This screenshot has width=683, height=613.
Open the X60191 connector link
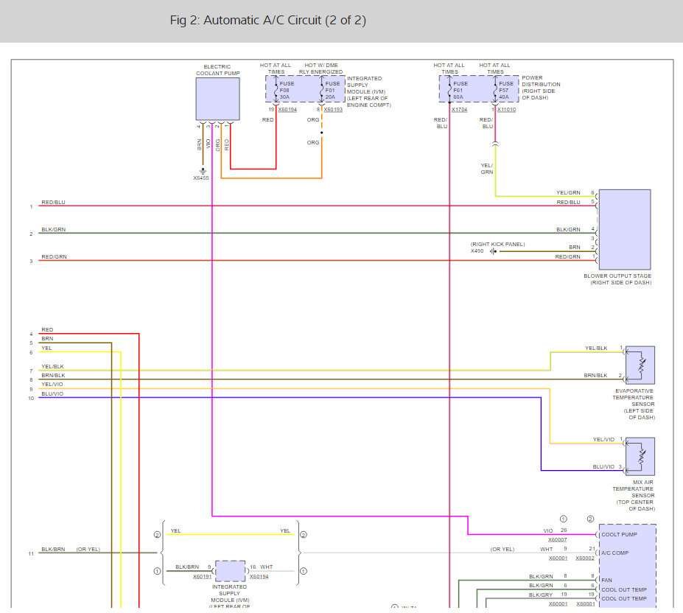click(203, 577)
